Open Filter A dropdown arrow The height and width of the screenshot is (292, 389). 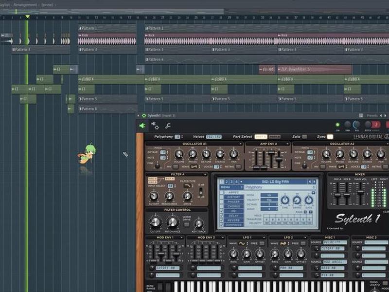[205, 174]
